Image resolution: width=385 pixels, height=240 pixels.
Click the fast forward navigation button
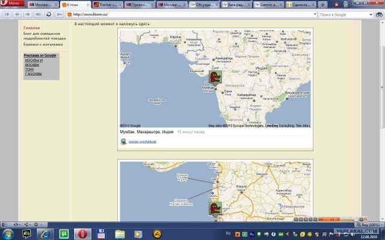point(38,14)
